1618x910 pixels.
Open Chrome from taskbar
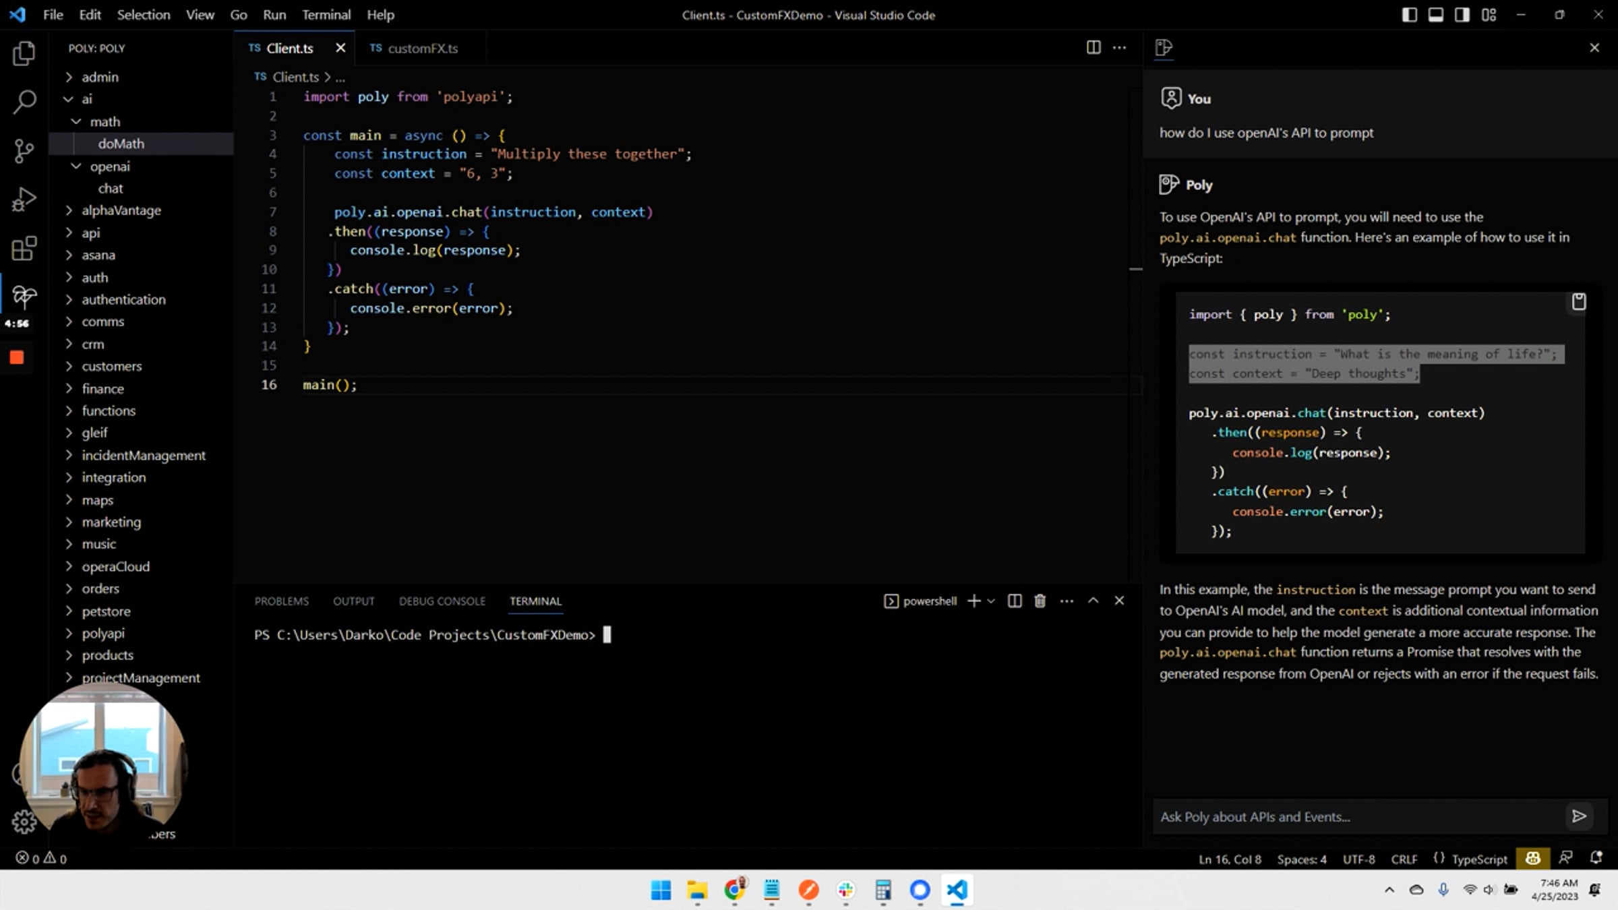[734, 890]
